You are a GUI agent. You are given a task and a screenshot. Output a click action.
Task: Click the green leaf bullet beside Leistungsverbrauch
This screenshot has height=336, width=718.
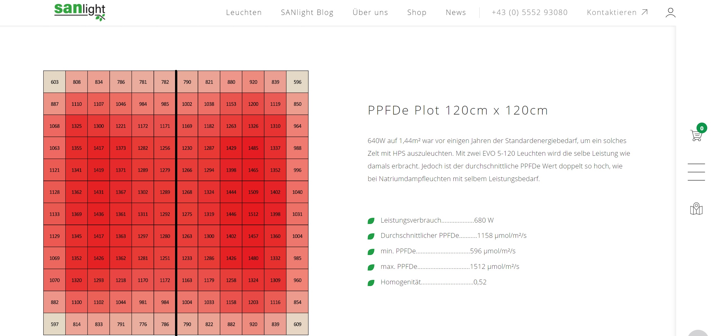371,221
